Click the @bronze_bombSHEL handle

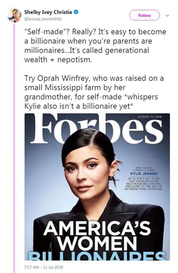43,19
